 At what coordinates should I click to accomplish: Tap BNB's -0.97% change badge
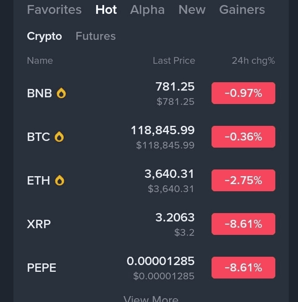coord(243,93)
